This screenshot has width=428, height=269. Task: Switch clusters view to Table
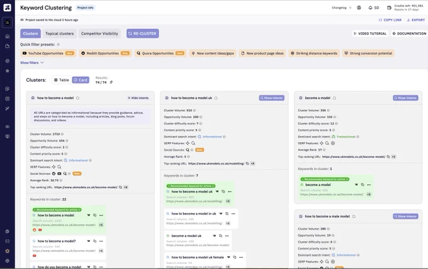point(62,80)
